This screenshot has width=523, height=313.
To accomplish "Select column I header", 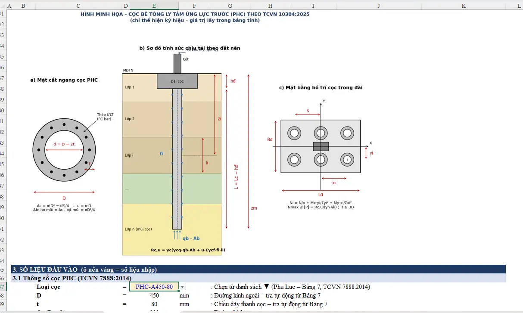I will [313, 6].
